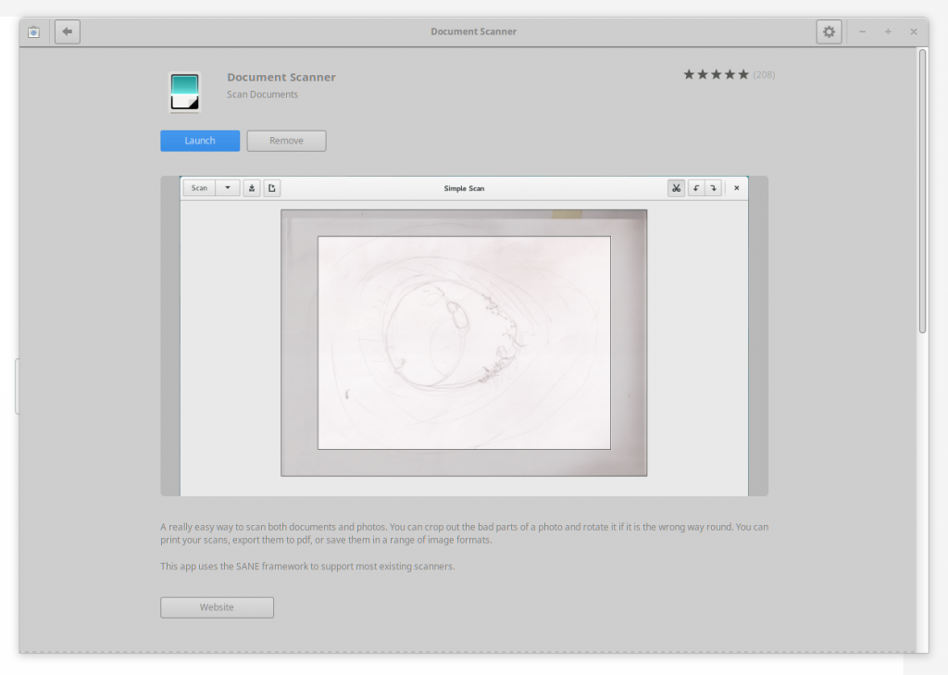Screen dimensions: 948x675
Task: Expand the Scan dropdown arrow in screenshot
Action: (x=228, y=188)
